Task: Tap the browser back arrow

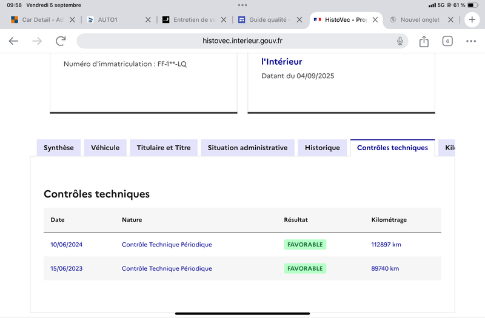Action: pyautogui.click(x=14, y=41)
